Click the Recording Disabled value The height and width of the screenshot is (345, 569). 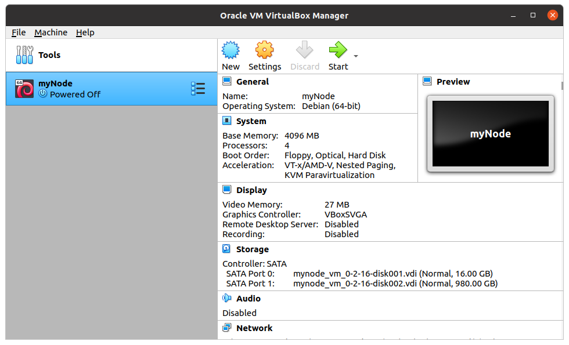click(341, 234)
